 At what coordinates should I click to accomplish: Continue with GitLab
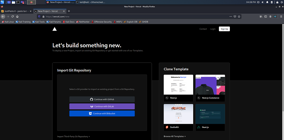(x=102, y=106)
